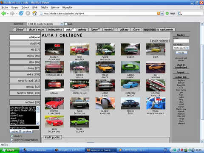The image size is (204, 153).
Task: Click the logout link
Action: pos(181,72)
